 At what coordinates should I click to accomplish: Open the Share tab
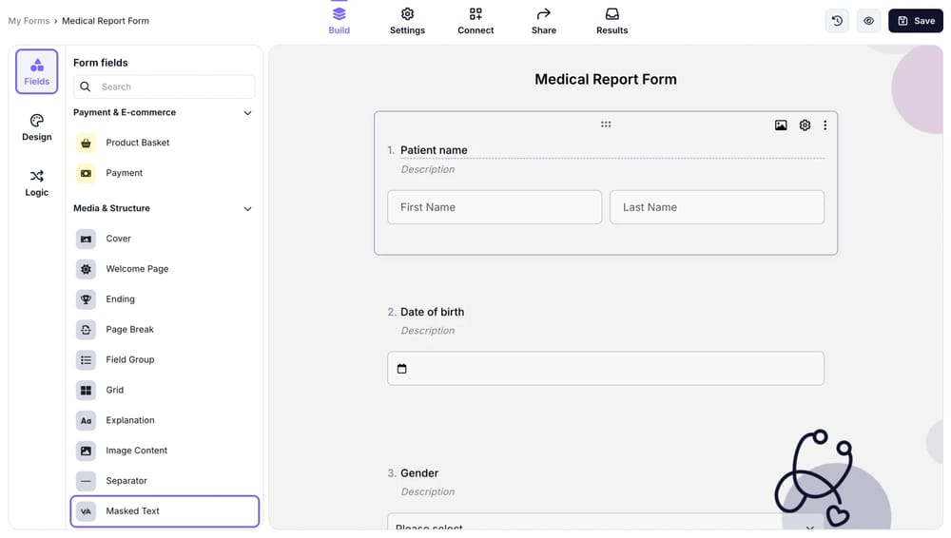tap(544, 21)
